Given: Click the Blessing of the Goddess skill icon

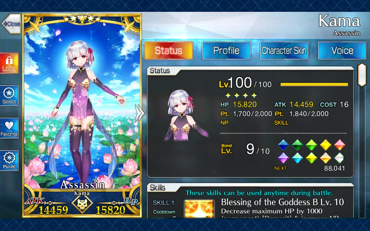Looking at the screenshot, I should tap(199, 208).
